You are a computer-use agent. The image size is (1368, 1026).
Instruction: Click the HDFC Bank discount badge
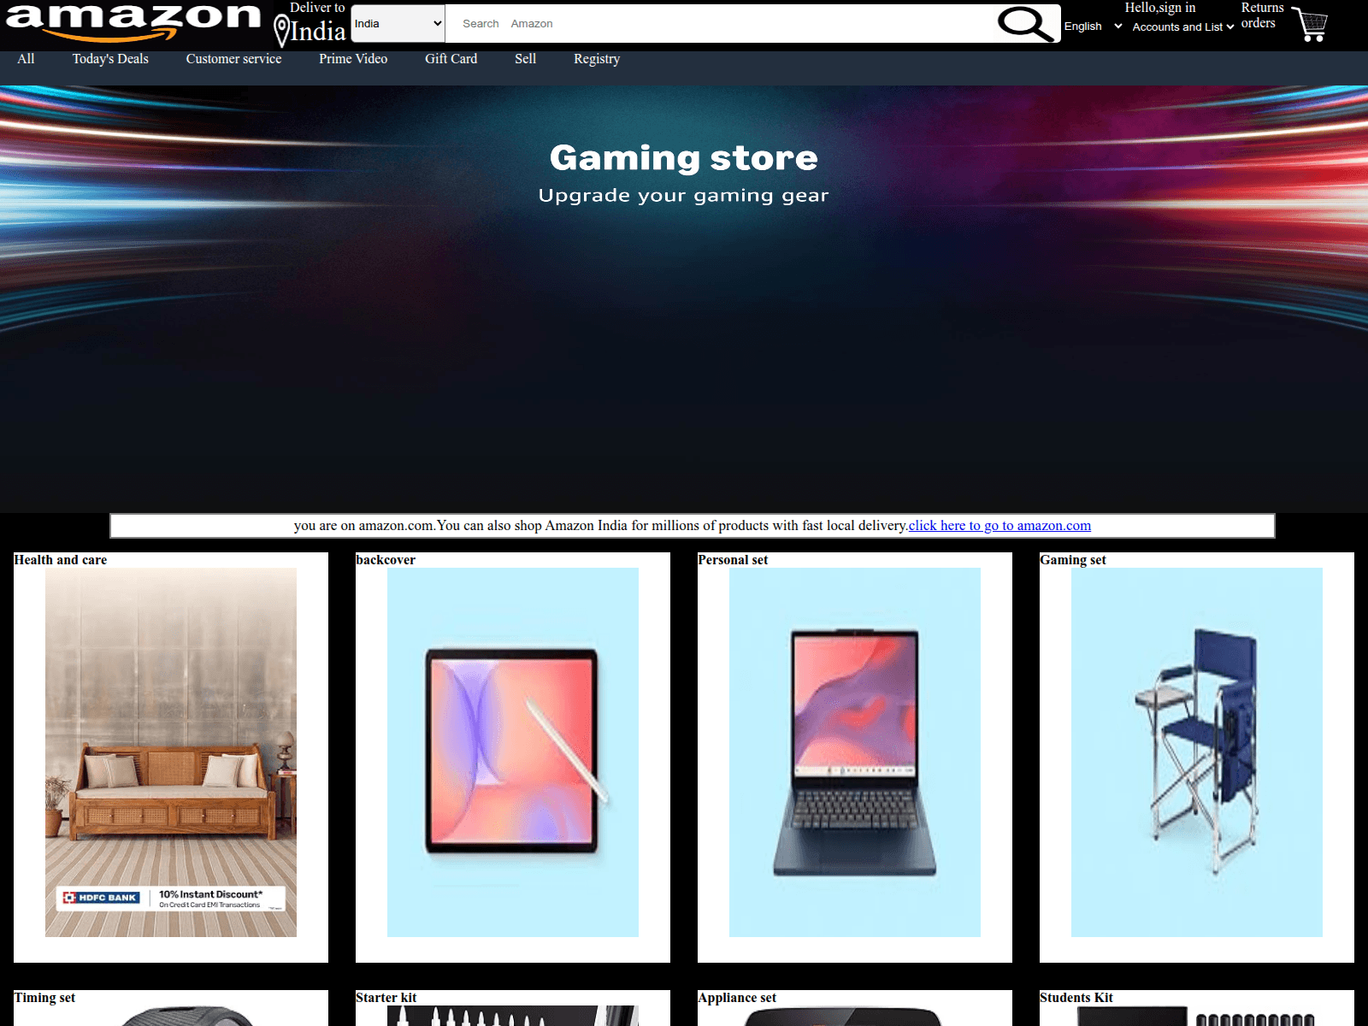[x=171, y=899]
